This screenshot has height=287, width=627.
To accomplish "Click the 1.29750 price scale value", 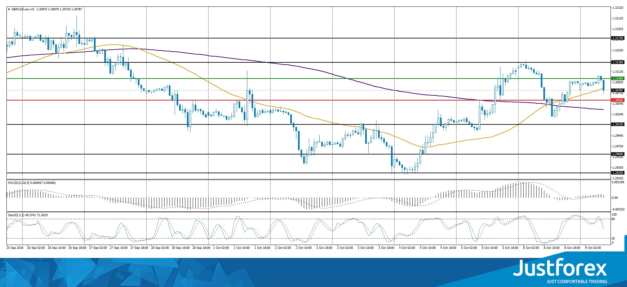I will click(618, 146).
